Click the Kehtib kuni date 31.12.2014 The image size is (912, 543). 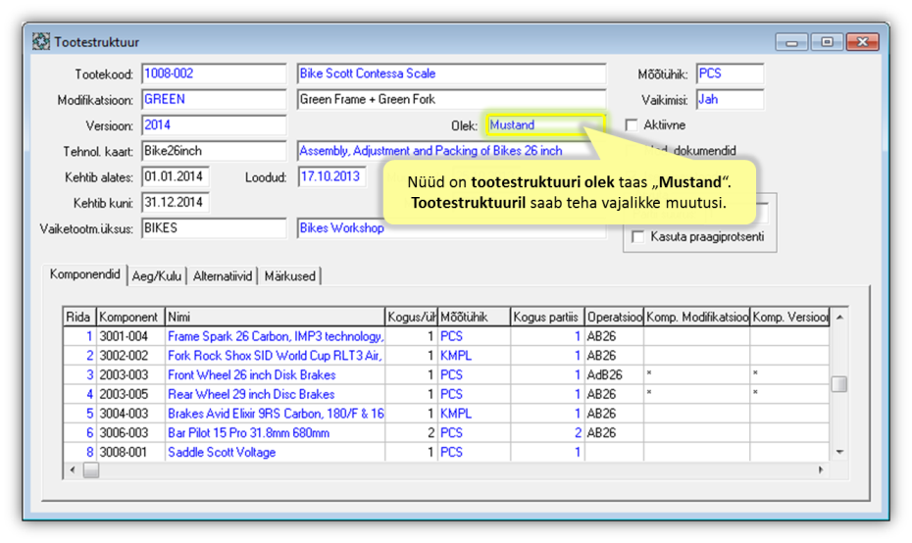click(176, 202)
